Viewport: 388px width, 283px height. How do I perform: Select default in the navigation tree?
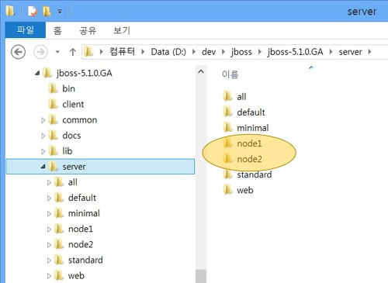pyautogui.click(x=82, y=198)
